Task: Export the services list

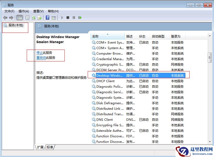Action: (39, 18)
